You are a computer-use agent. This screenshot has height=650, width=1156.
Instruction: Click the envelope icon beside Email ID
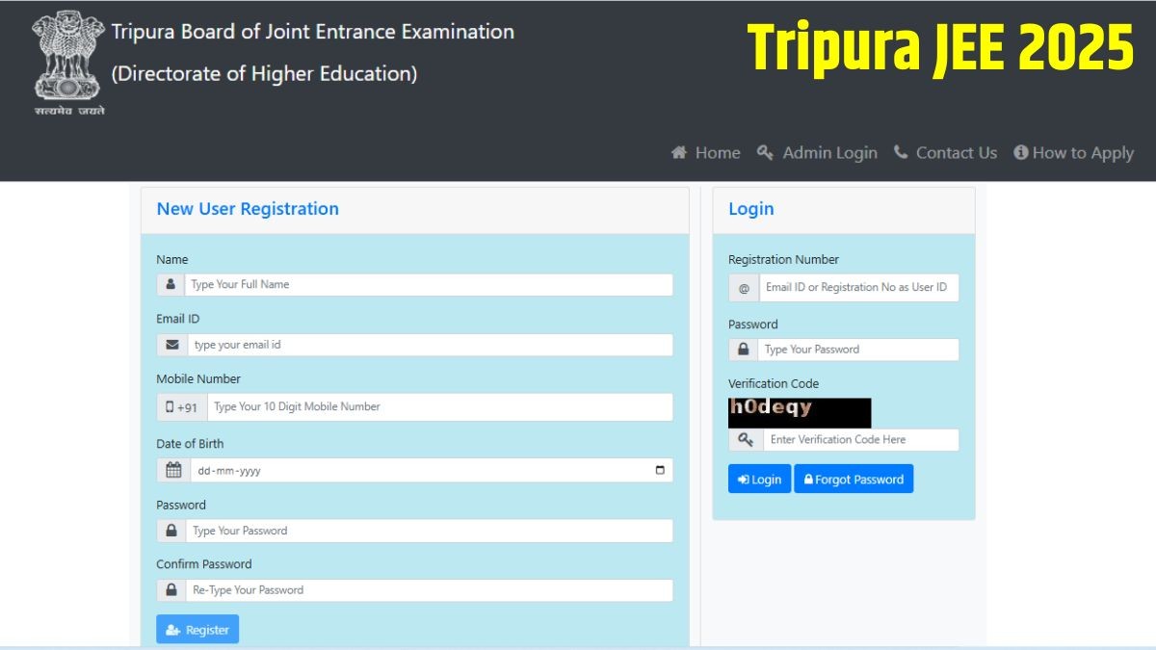171,345
